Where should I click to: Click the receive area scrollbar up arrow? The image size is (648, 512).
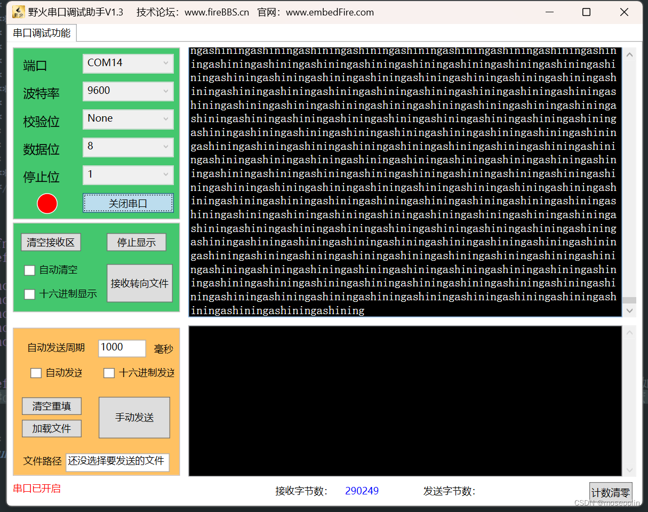[630, 55]
